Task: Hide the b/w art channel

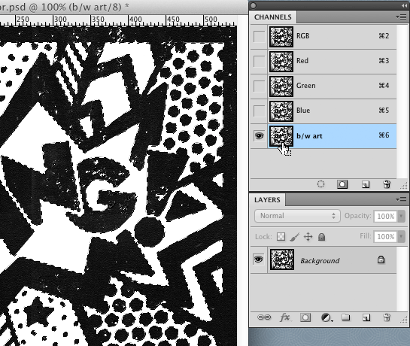Action: [x=259, y=136]
